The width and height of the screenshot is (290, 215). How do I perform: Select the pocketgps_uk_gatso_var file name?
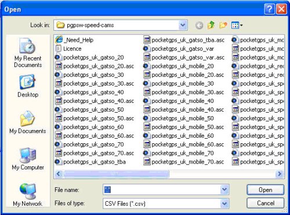pyautogui.click(x=183, y=49)
